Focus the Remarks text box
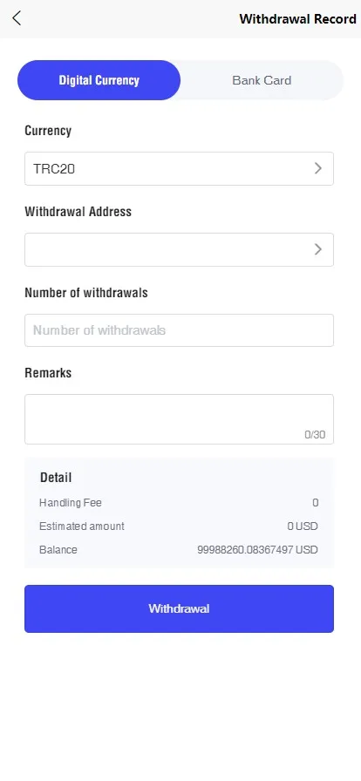The height and width of the screenshot is (781, 361). (179, 419)
